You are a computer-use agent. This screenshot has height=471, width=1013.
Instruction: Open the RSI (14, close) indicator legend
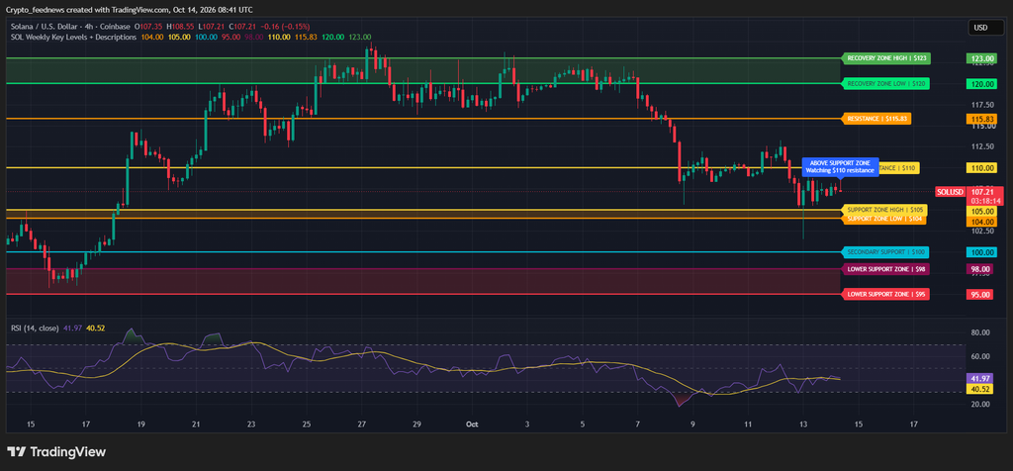[35, 329]
